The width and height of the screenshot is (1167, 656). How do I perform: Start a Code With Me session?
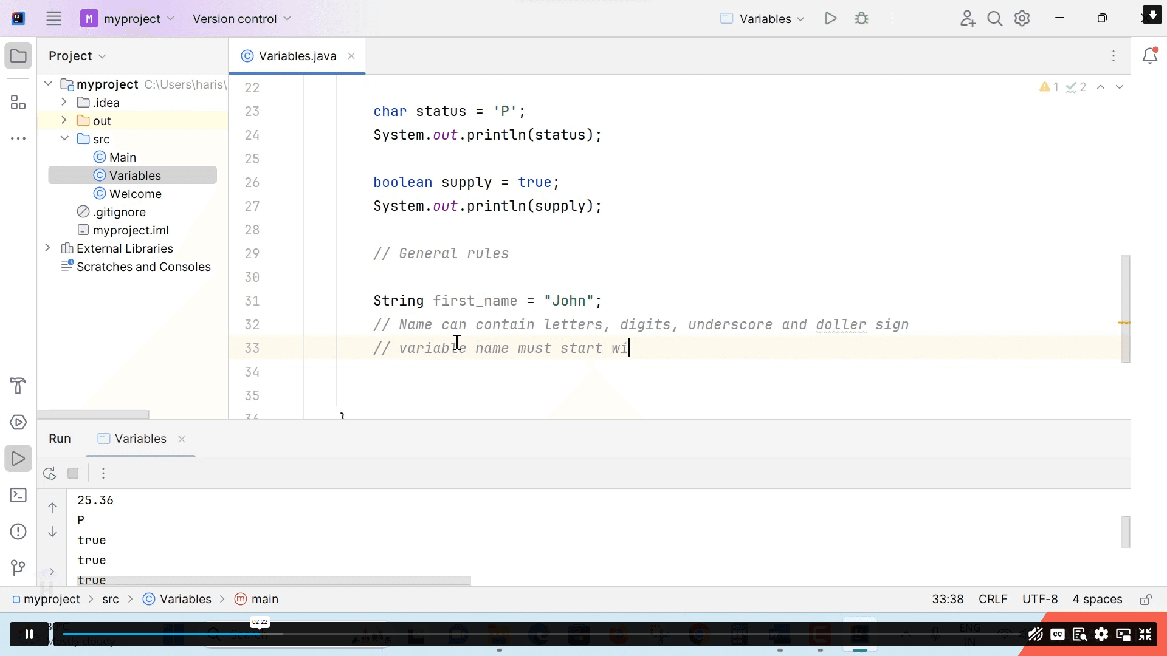click(968, 19)
